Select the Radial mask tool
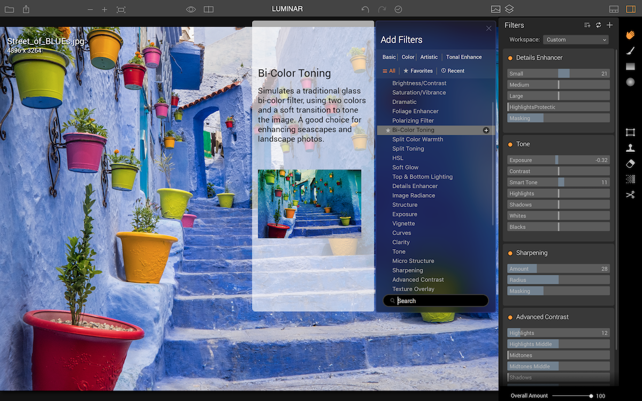Image resolution: width=642 pixels, height=401 pixels. [630, 82]
